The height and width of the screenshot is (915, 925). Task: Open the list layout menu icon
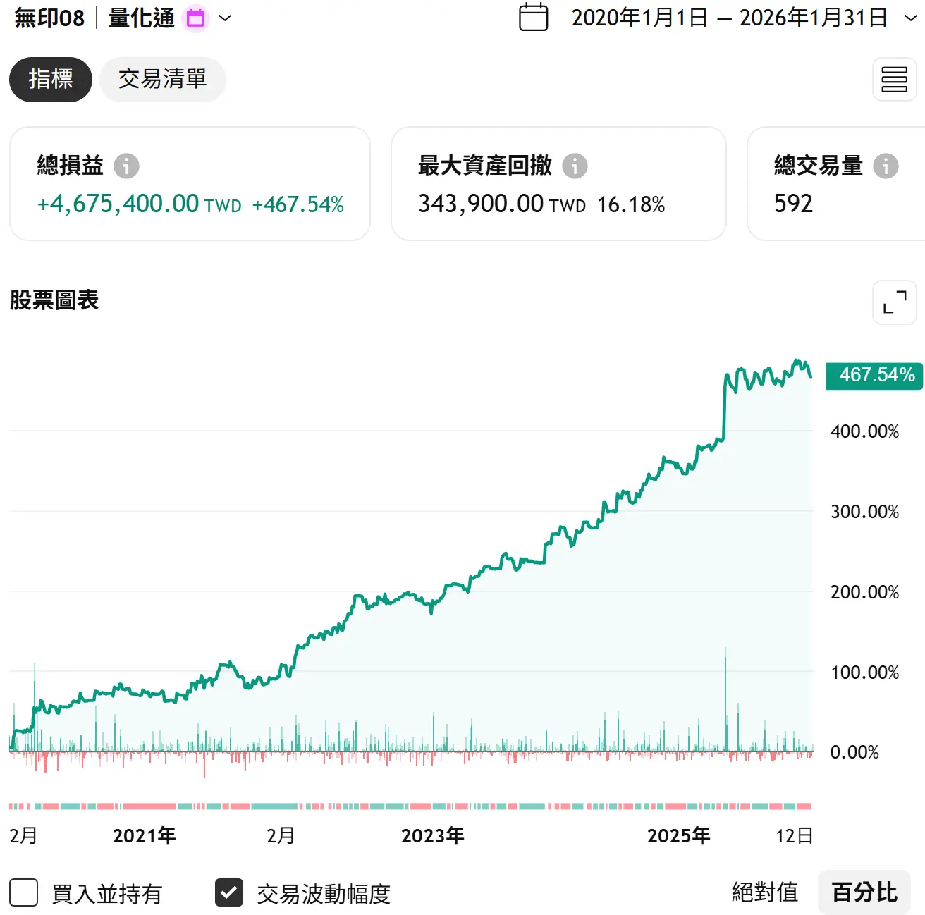894,80
